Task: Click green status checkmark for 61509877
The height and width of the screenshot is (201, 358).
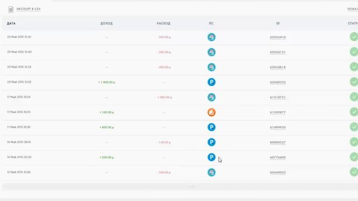Action: 354,112
